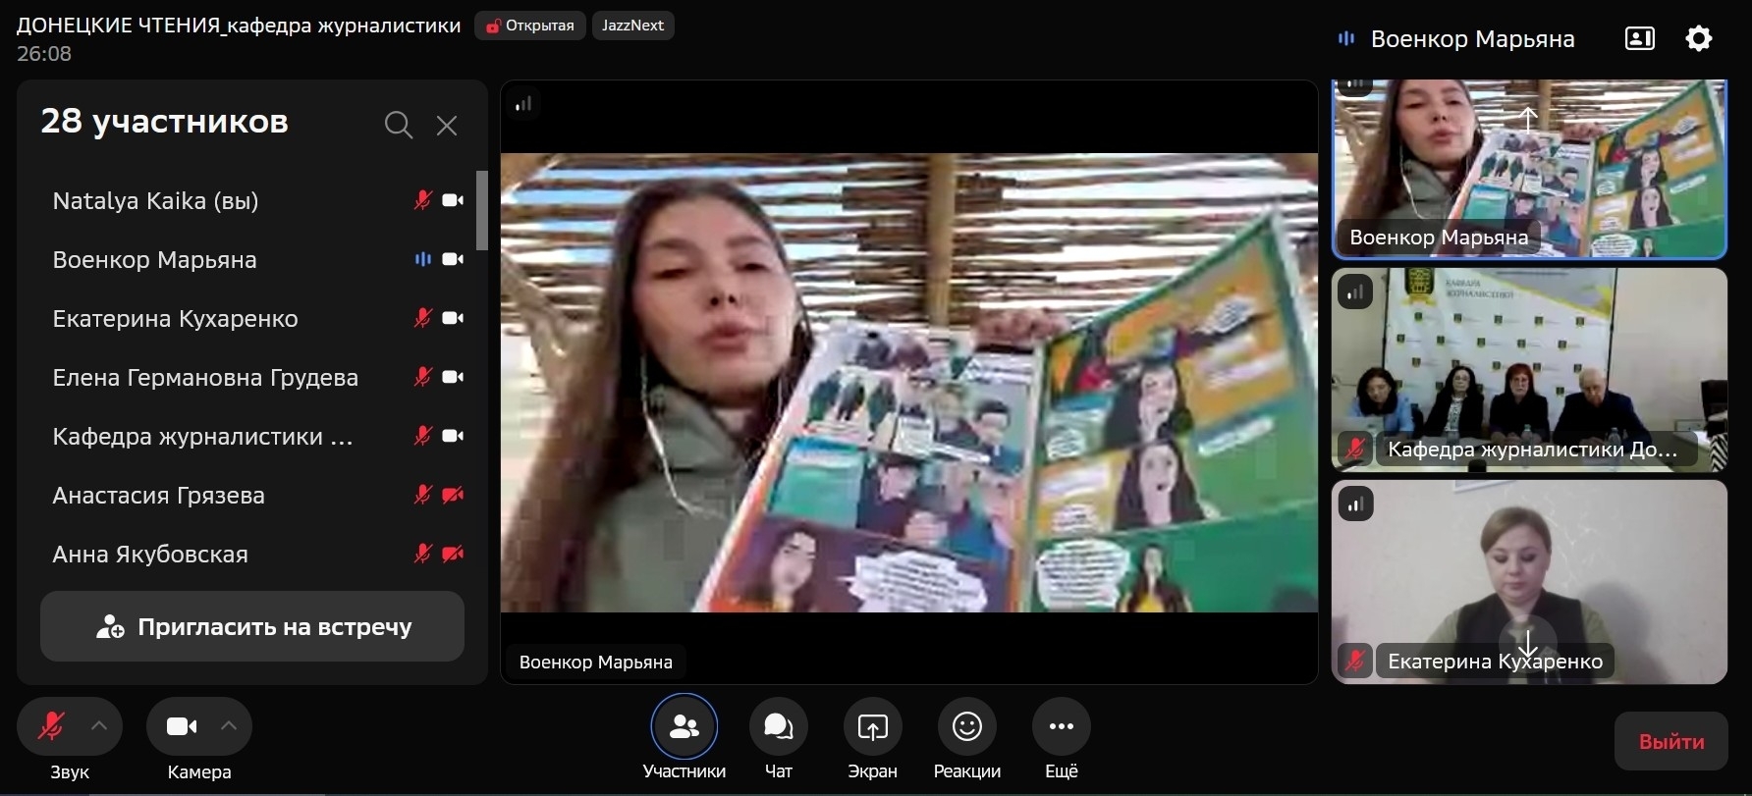Toggle microphone with Звук button
Viewport: 1752px width, 796px height.
pyautogui.click(x=51, y=727)
